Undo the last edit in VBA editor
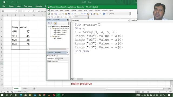 (x=72, y=14)
